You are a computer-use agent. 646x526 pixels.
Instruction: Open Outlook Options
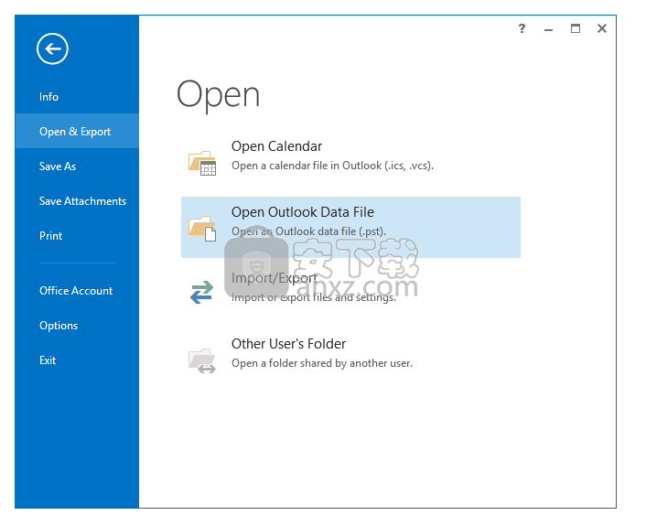tap(77, 326)
